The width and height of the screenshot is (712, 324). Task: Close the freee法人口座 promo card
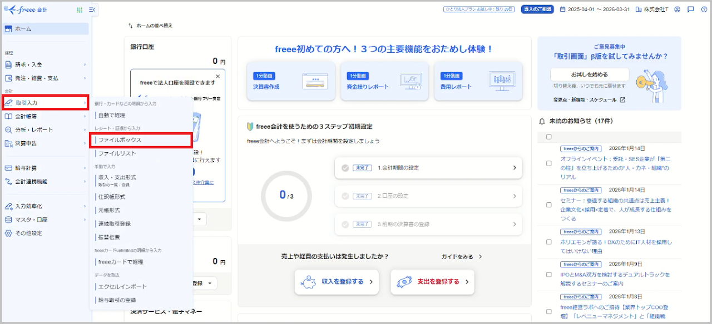click(x=217, y=76)
